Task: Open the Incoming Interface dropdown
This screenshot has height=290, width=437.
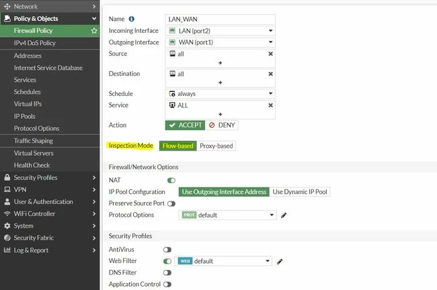Action: 220,31
